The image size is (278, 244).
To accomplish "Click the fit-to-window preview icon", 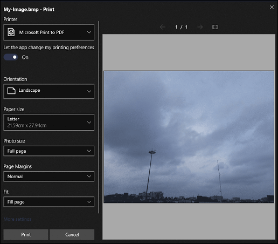I will pos(215,27).
